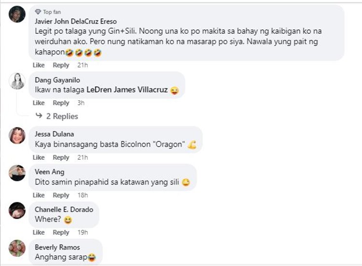Reply to Dang Gayanilo's comment
This screenshot has height=266, width=362.
coord(61,103)
